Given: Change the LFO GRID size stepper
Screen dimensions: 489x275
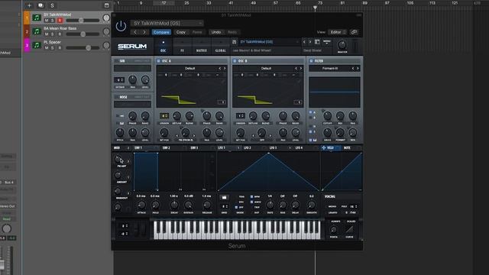Looking at the screenshot, I should (224, 206).
